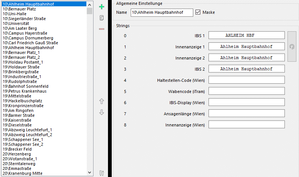Click the Wabencode (iTram) input field

click(x=246, y=91)
